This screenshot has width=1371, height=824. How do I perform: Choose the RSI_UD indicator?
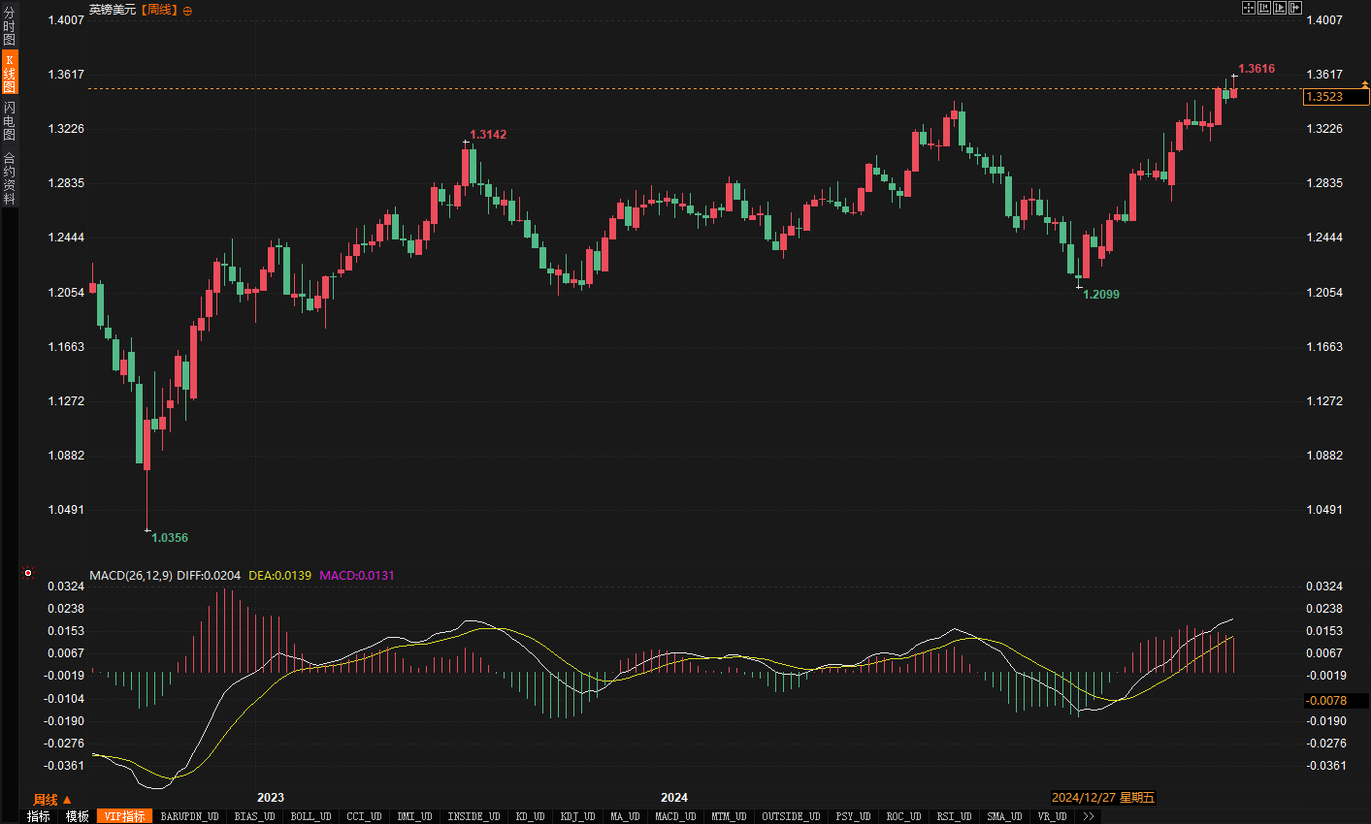point(954,816)
